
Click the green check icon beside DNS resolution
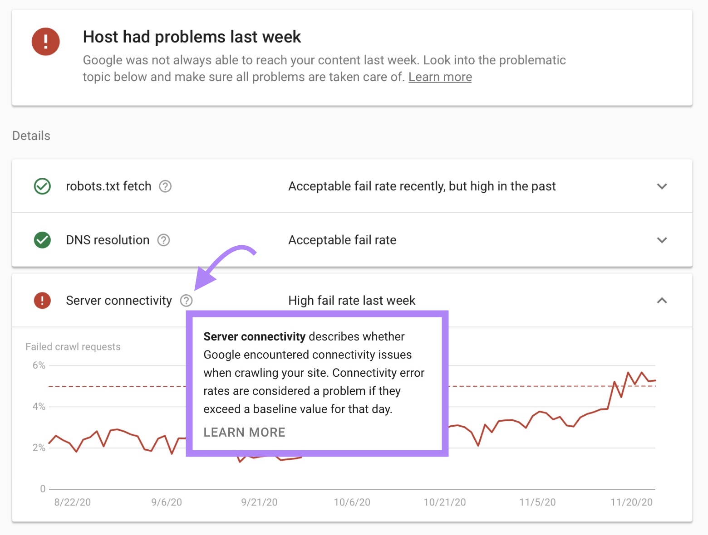pos(42,240)
